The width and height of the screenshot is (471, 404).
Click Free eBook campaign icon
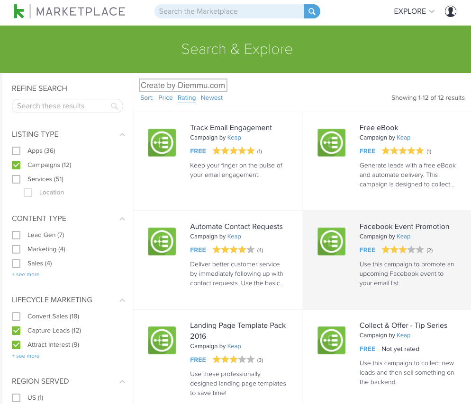[331, 142]
